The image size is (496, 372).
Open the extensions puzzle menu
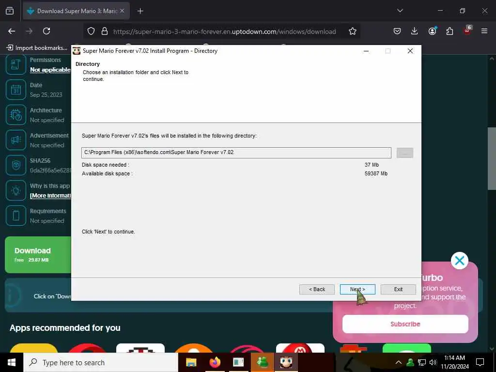[x=449, y=31]
